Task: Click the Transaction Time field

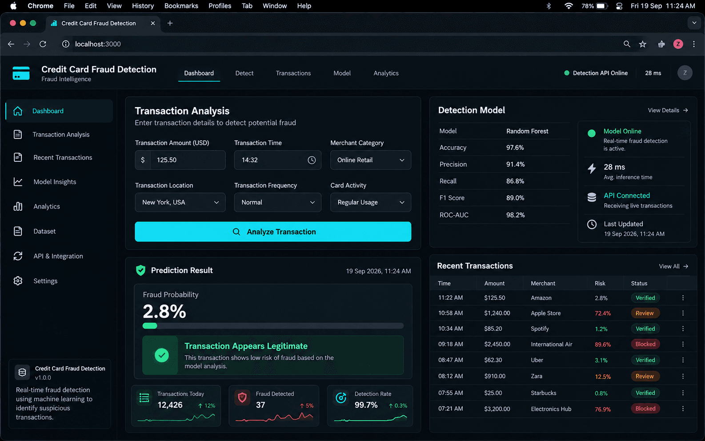Action: (277, 160)
